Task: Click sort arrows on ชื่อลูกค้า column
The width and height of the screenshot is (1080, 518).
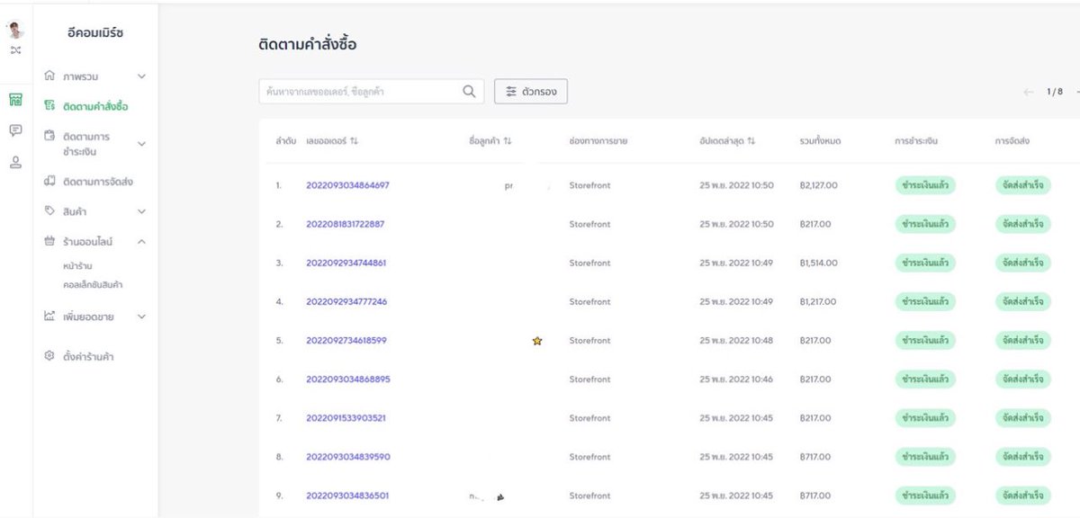Action: [x=508, y=142]
